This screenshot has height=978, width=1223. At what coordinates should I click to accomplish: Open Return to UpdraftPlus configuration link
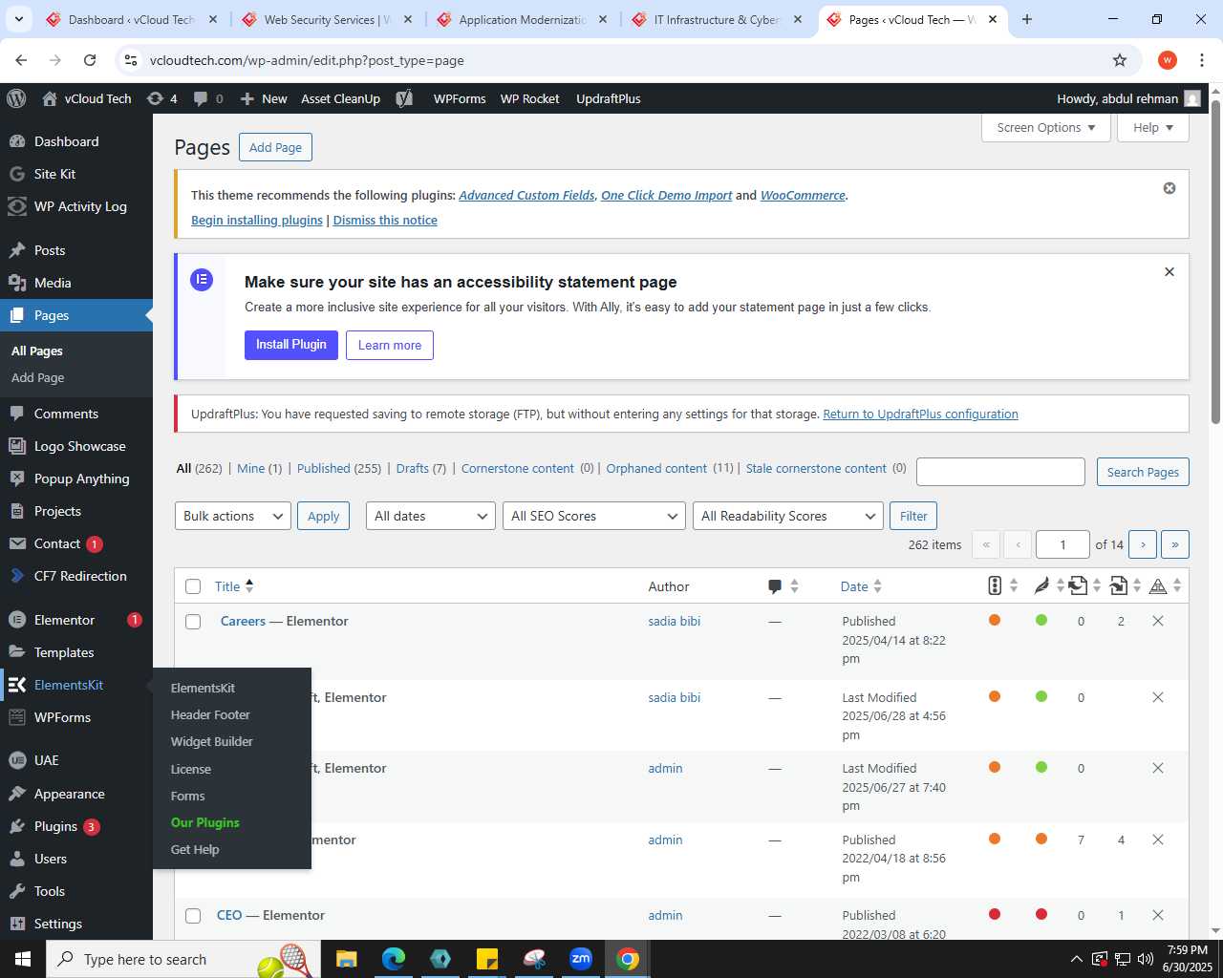click(920, 414)
